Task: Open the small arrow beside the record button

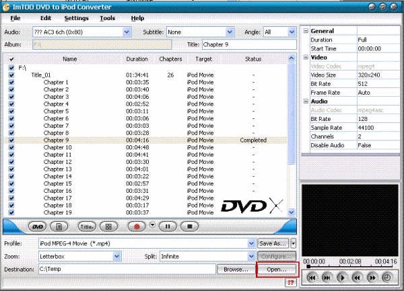Action: pos(153,224)
